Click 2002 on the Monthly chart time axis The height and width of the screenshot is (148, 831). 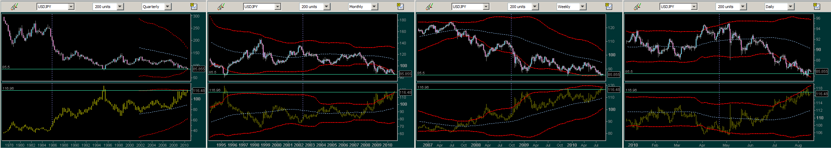click(x=299, y=145)
